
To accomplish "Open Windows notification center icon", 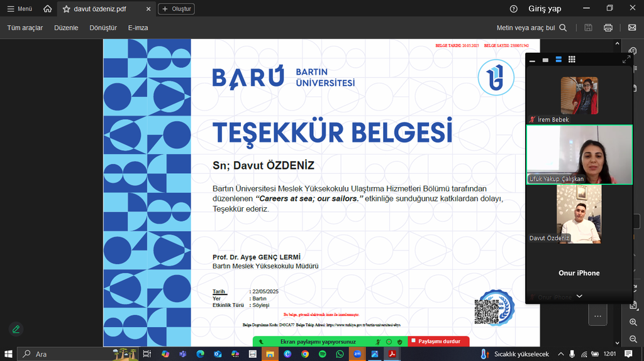I will [x=628, y=353].
